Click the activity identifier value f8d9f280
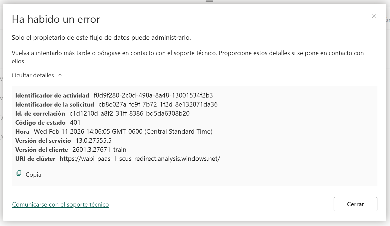The height and width of the screenshot is (226, 390). coord(153,95)
